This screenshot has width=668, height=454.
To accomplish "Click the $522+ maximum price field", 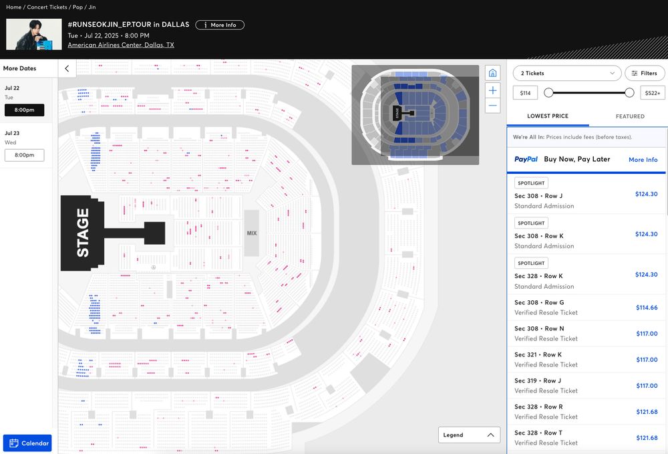I will [652, 92].
